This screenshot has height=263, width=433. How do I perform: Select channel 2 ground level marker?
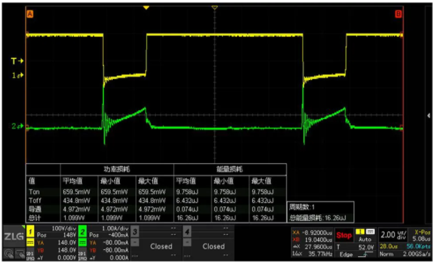point(18,126)
